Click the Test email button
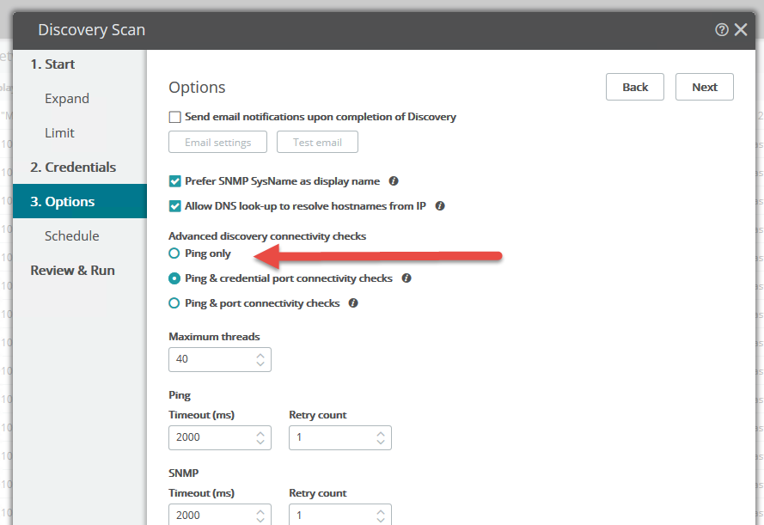Screen dimensions: 764x525 pyautogui.click(x=317, y=143)
